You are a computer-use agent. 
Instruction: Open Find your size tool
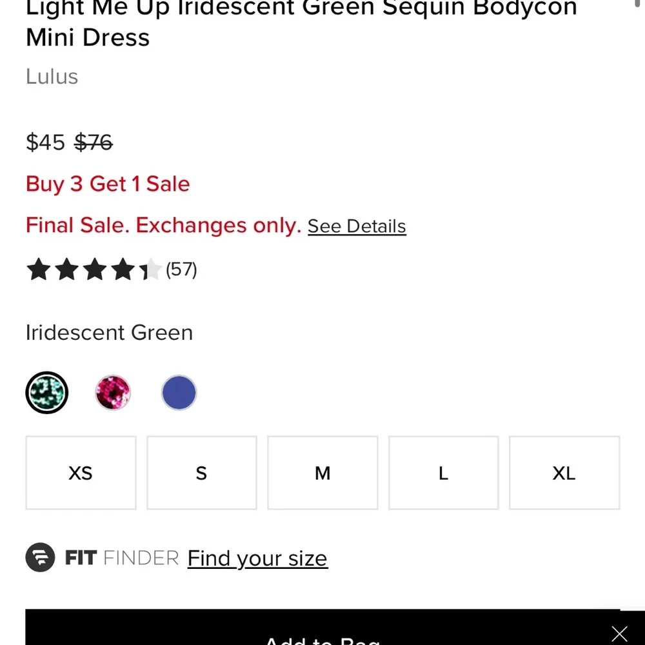click(x=257, y=557)
